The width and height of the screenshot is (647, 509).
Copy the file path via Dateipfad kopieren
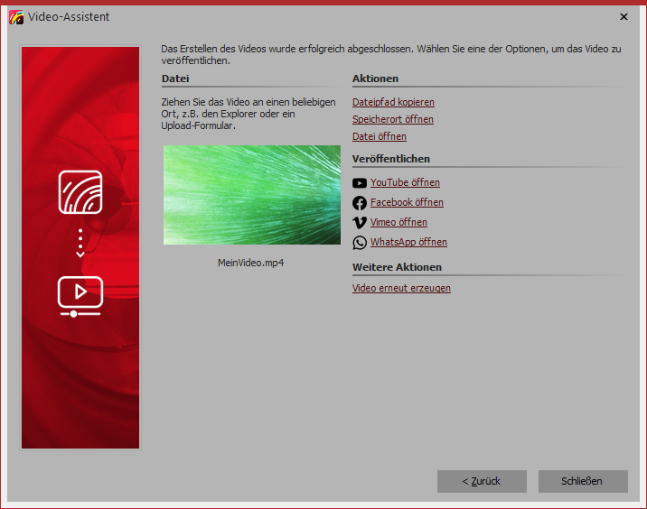[x=393, y=102]
